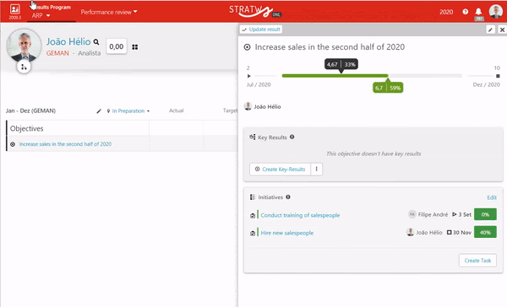Screen dimensions: 507x307
Task: Open the In Preparation status dropdown
Action: [x=131, y=111]
